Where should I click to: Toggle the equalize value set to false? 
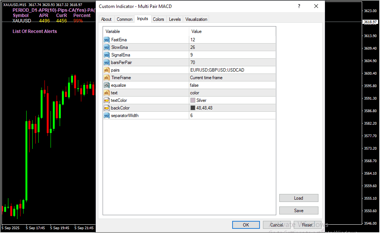click(232, 85)
